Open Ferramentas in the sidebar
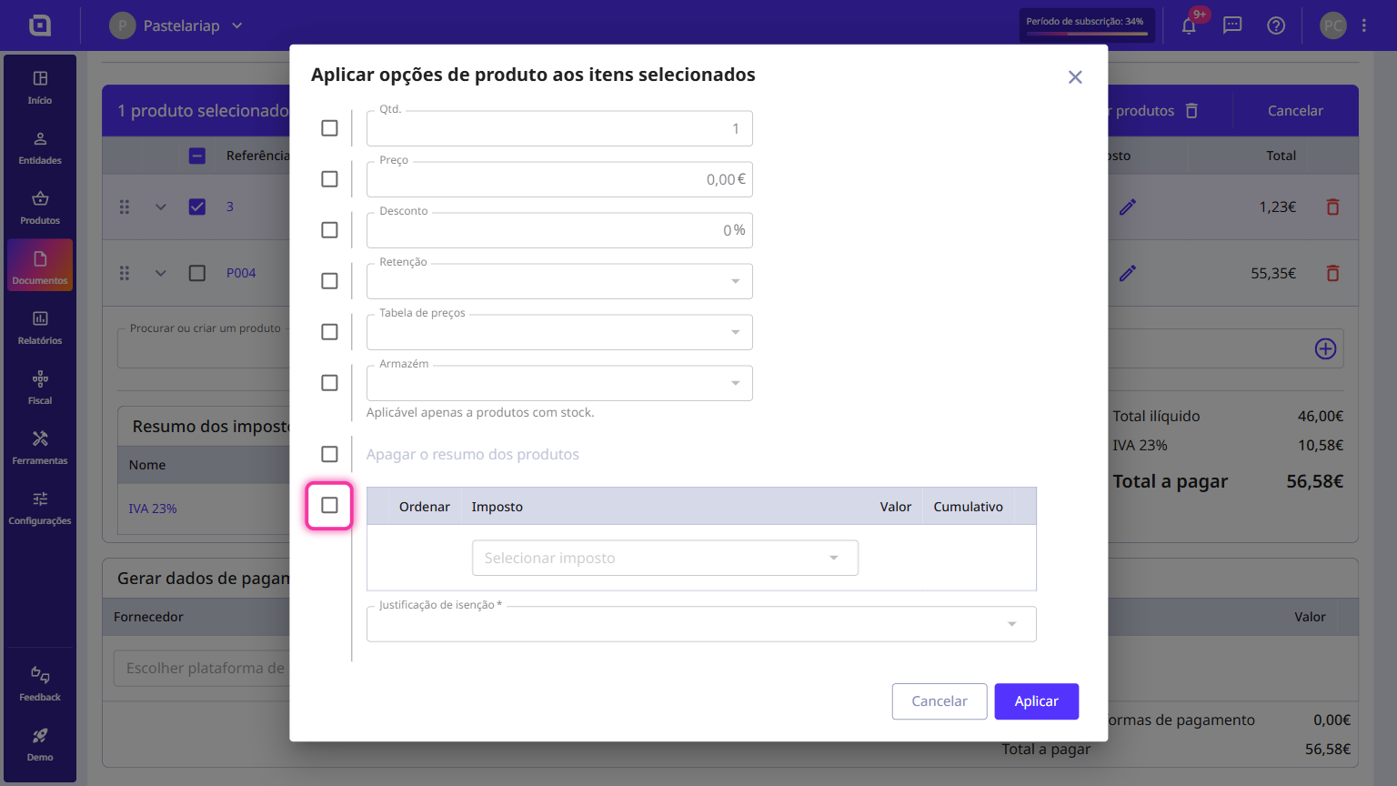 [x=40, y=448]
